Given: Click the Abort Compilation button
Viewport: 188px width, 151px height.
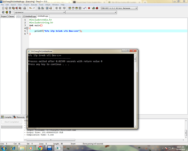Looking at the screenshot, I should (x=11, y=122).
